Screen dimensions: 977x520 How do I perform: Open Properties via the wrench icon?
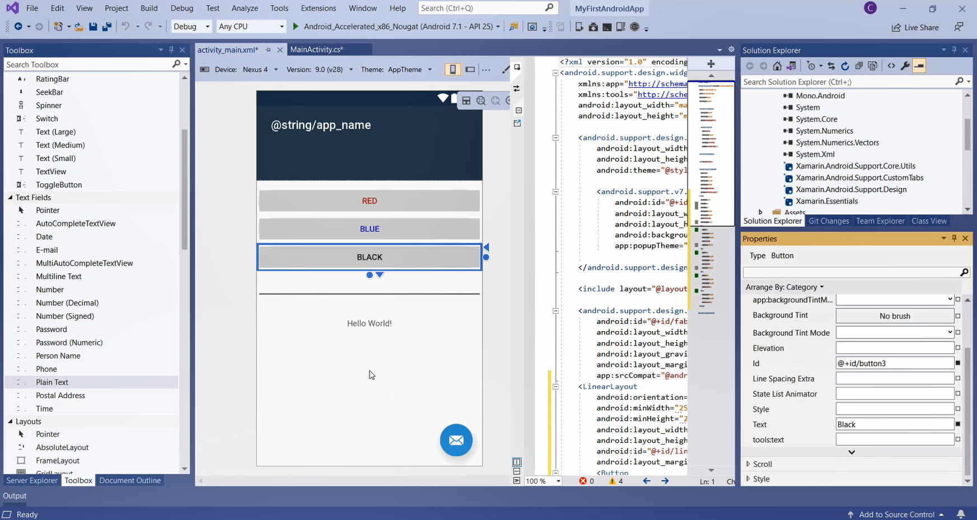(905, 66)
